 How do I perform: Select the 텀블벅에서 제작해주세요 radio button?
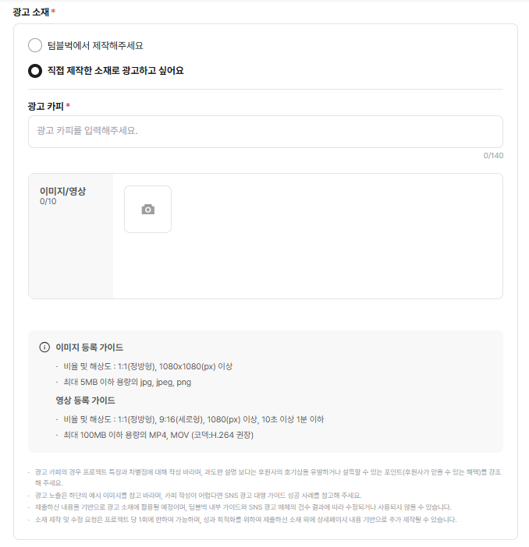click(35, 45)
